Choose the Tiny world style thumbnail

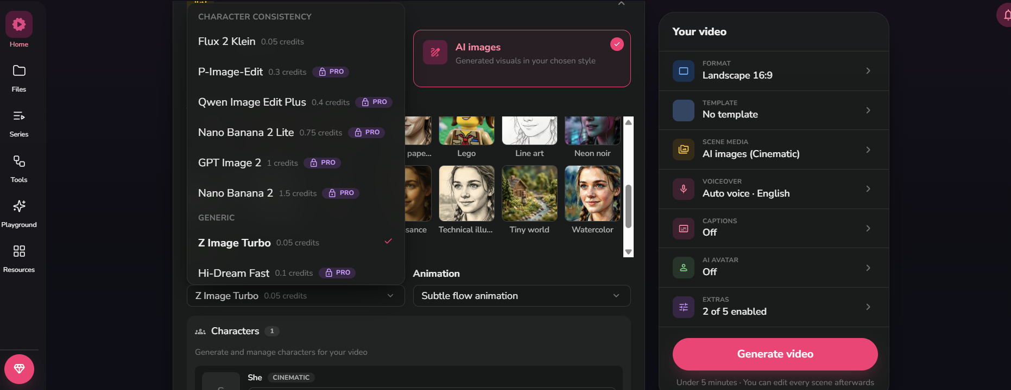[529, 193]
